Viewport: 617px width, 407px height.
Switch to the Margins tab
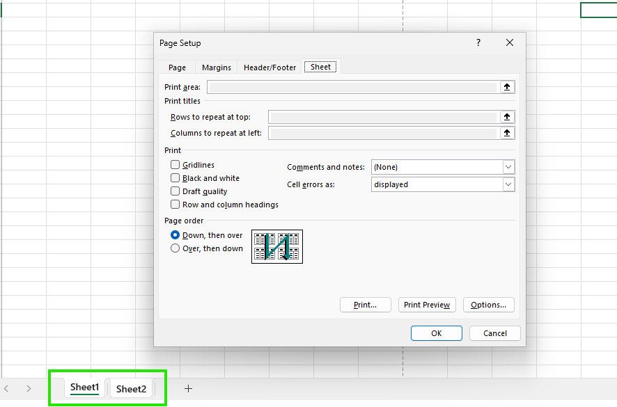coord(216,67)
